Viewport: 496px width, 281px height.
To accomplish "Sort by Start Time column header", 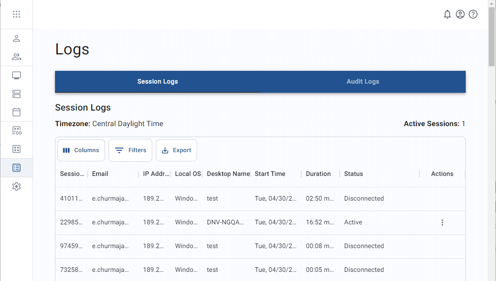I will [x=270, y=174].
